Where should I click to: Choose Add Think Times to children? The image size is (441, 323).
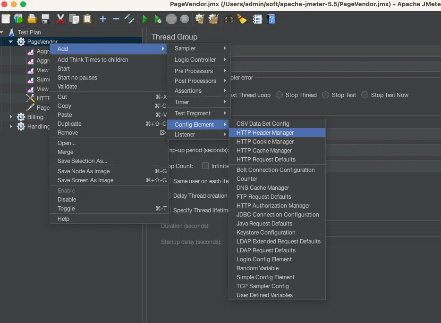(x=109, y=60)
